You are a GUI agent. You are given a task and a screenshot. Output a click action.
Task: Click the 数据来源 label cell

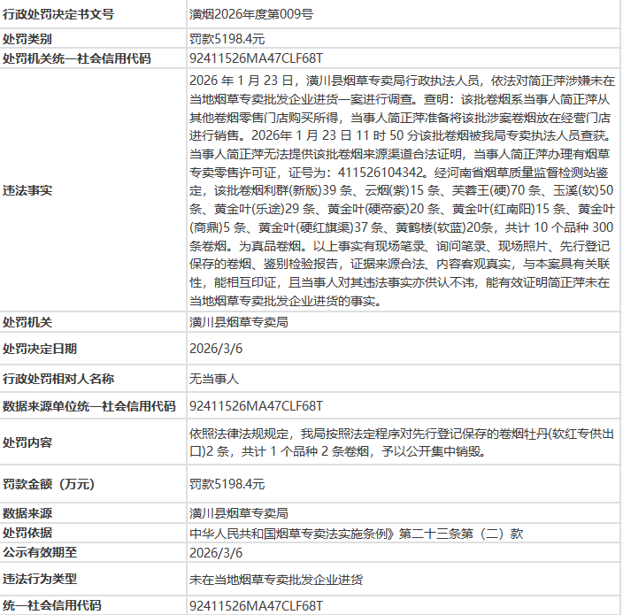[x=27, y=513]
